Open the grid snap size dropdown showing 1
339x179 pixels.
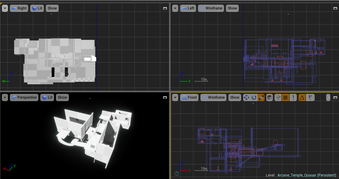[293, 97]
